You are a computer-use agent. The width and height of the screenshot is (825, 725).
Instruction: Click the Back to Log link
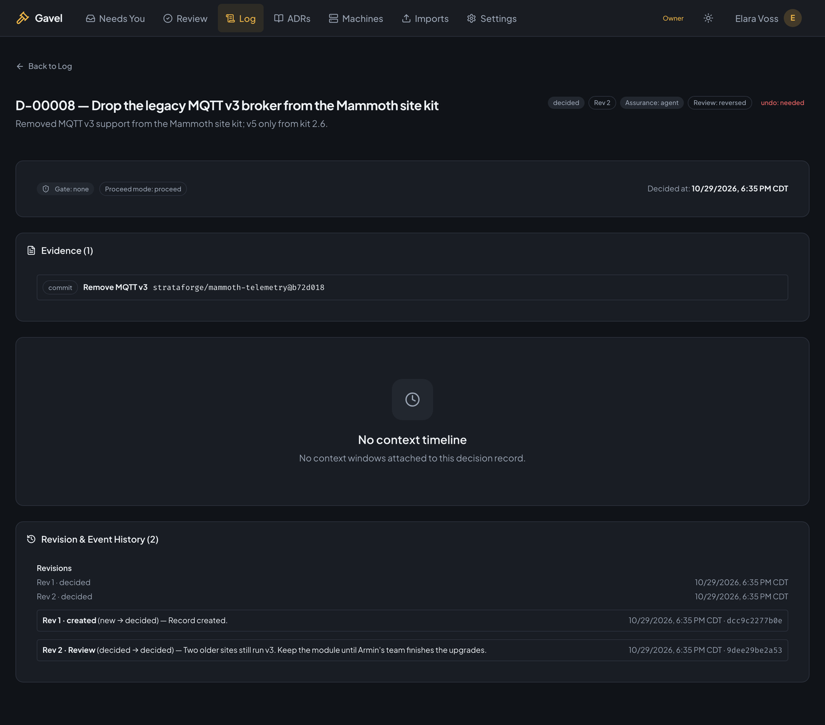[x=44, y=66]
